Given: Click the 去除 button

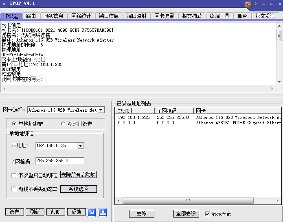Looking at the screenshot, I should coord(142,214).
